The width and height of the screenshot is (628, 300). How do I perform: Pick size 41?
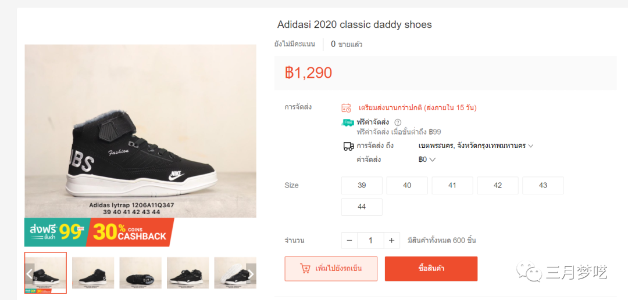point(452,185)
